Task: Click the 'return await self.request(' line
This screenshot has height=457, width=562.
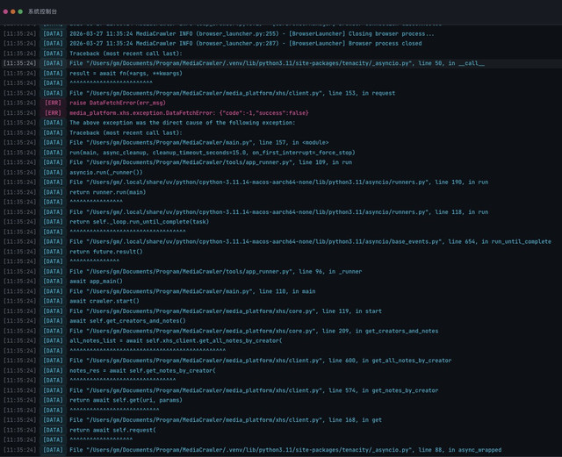Action: [x=112, y=430]
